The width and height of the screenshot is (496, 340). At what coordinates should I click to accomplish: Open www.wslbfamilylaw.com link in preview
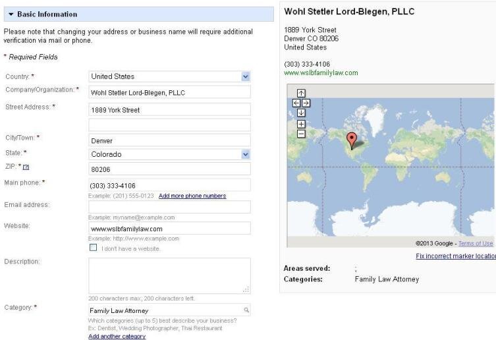(x=321, y=73)
